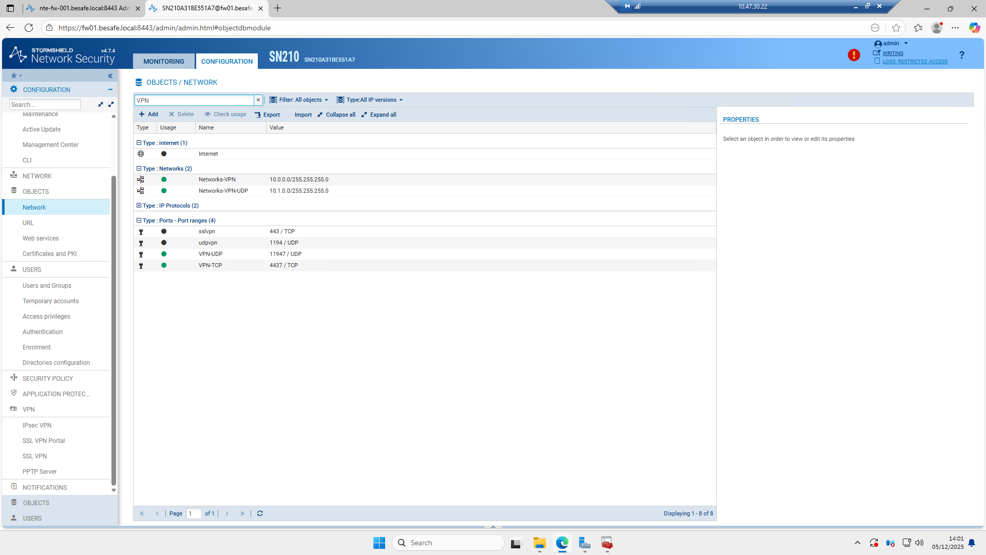Image resolution: width=986 pixels, height=555 pixels.
Task: Open the Type: All IP versions dropdown
Action: 370,100
